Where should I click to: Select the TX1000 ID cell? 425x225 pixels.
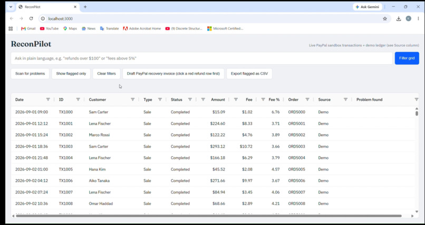(x=66, y=112)
